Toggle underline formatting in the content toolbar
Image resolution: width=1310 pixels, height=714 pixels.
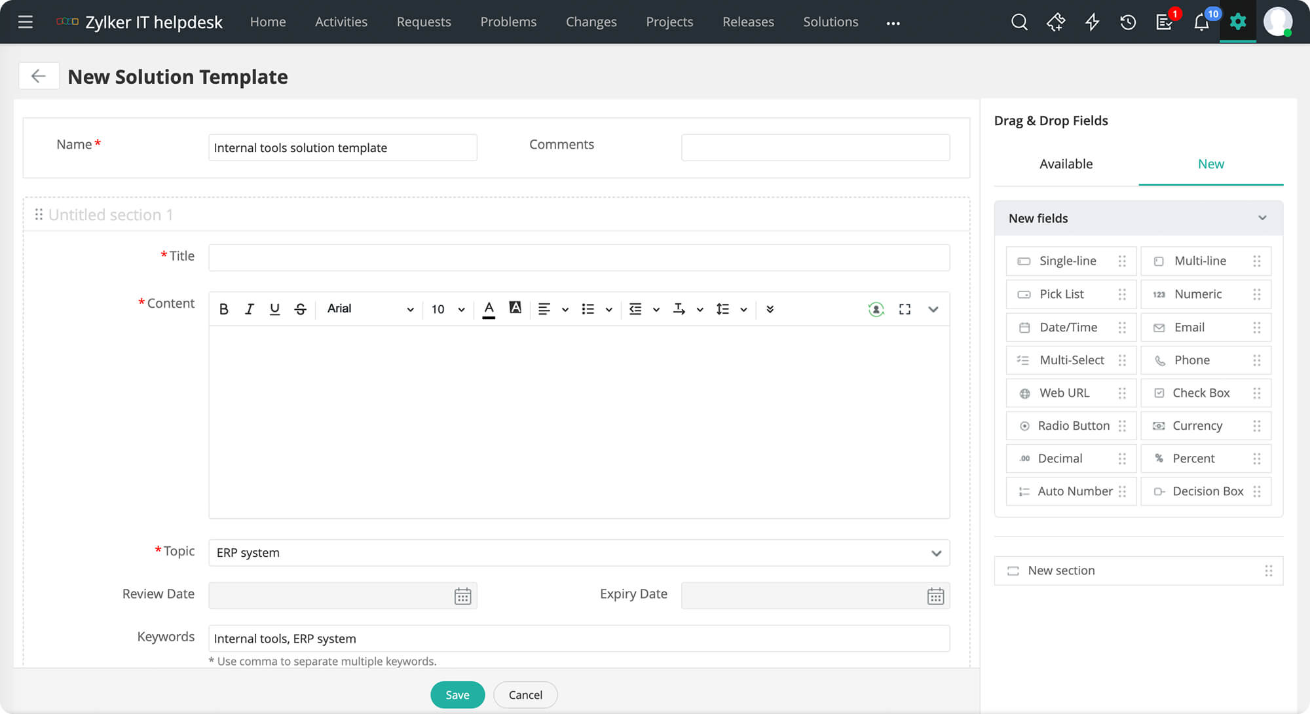[x=274, y=309]
